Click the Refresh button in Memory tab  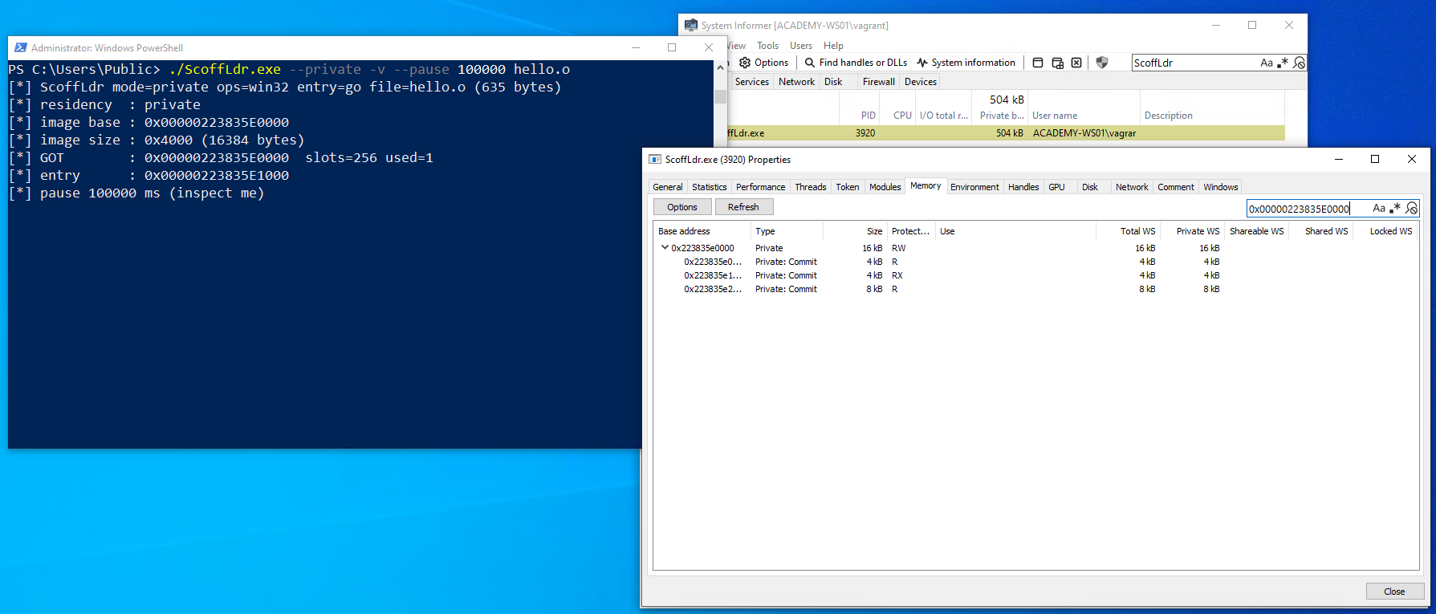tap(743, 207)
